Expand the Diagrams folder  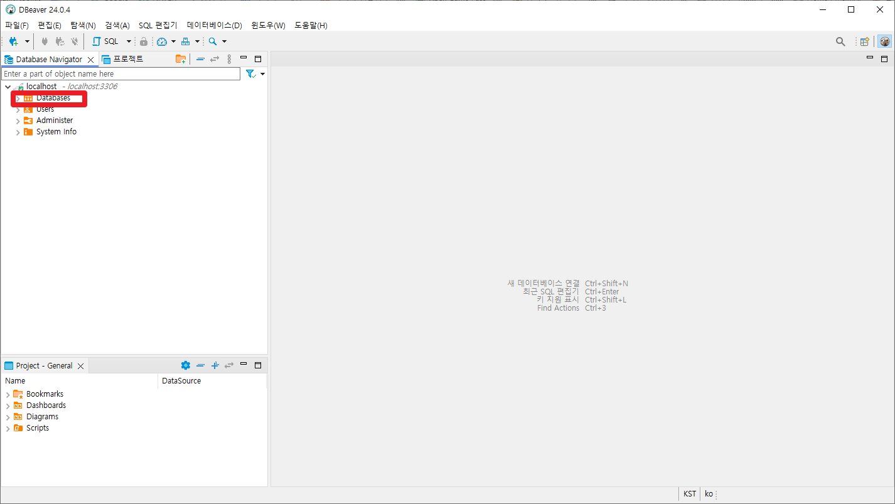click(x=8, y=417)
